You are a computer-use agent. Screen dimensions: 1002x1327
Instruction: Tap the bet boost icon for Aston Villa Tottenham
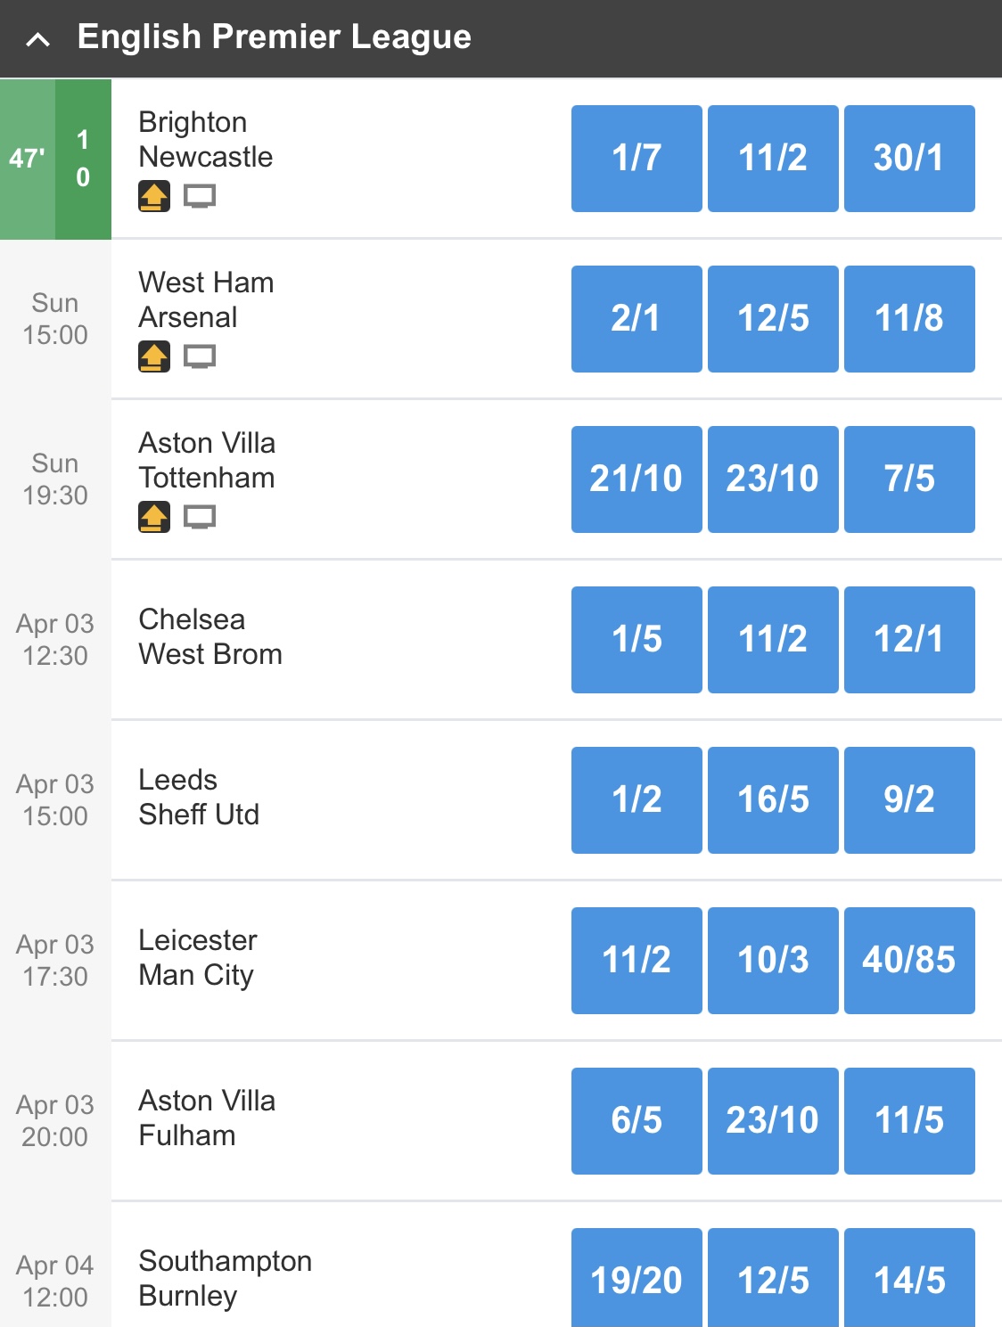click(154, 517)
